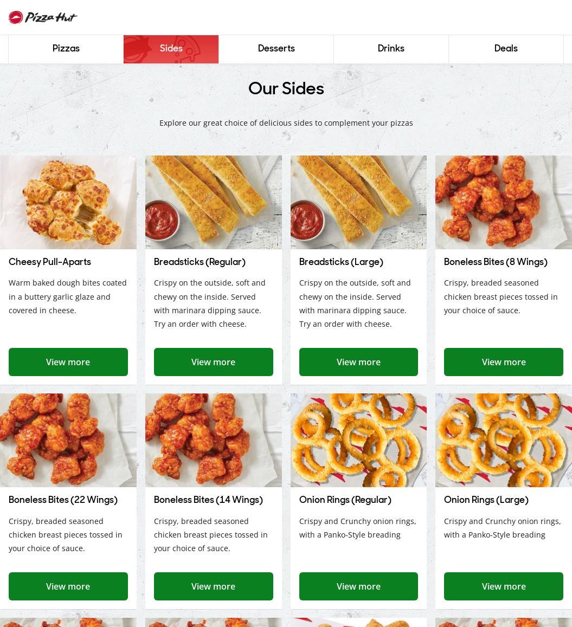Screen dimensions: 572x627
Task: Switch to the Desserts tab
Action: [x=277, y=49]
